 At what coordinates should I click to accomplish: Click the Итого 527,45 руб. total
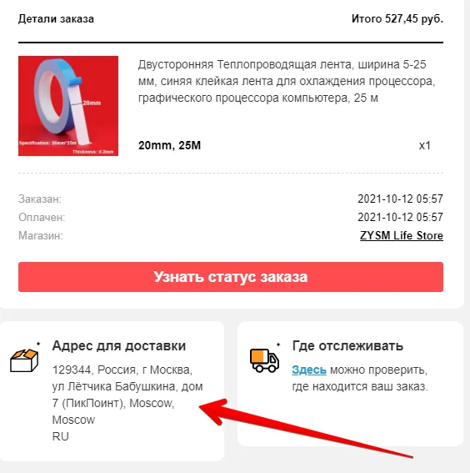397,18
